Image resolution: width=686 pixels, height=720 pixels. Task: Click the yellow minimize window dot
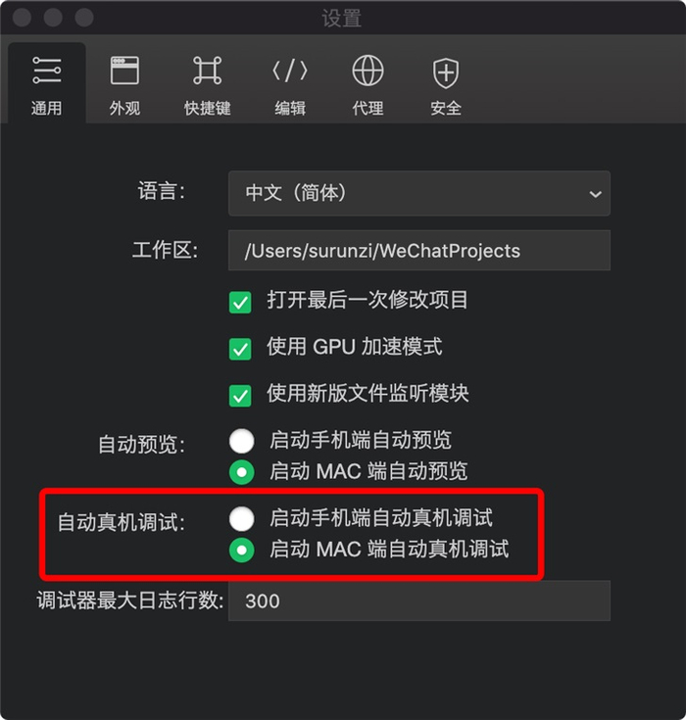(53, 18)
